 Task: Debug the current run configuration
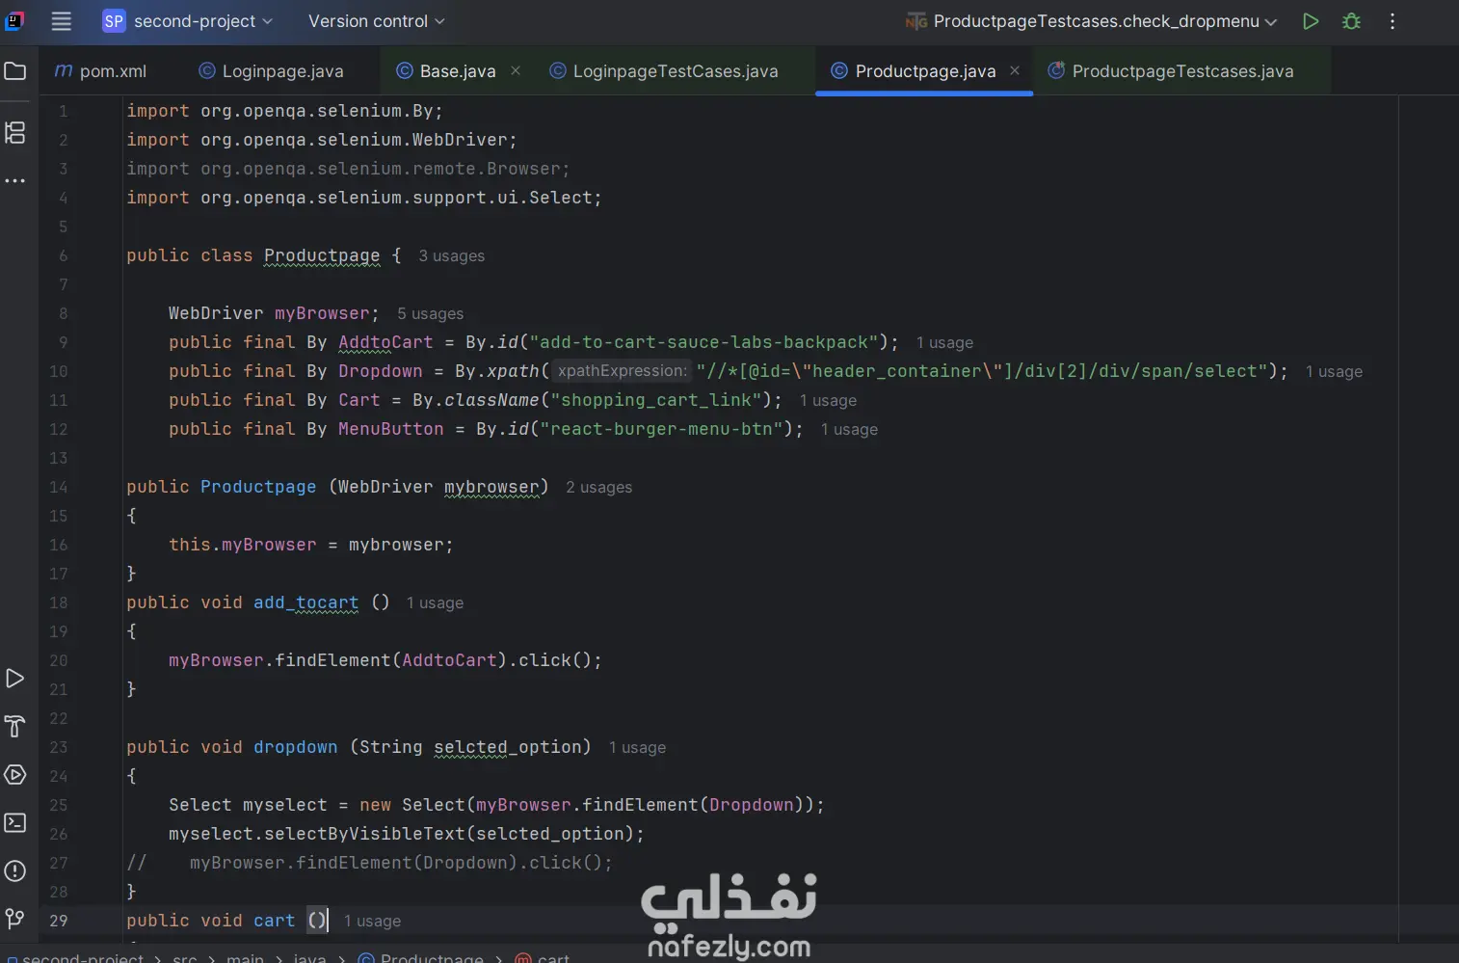point(1352,21)
